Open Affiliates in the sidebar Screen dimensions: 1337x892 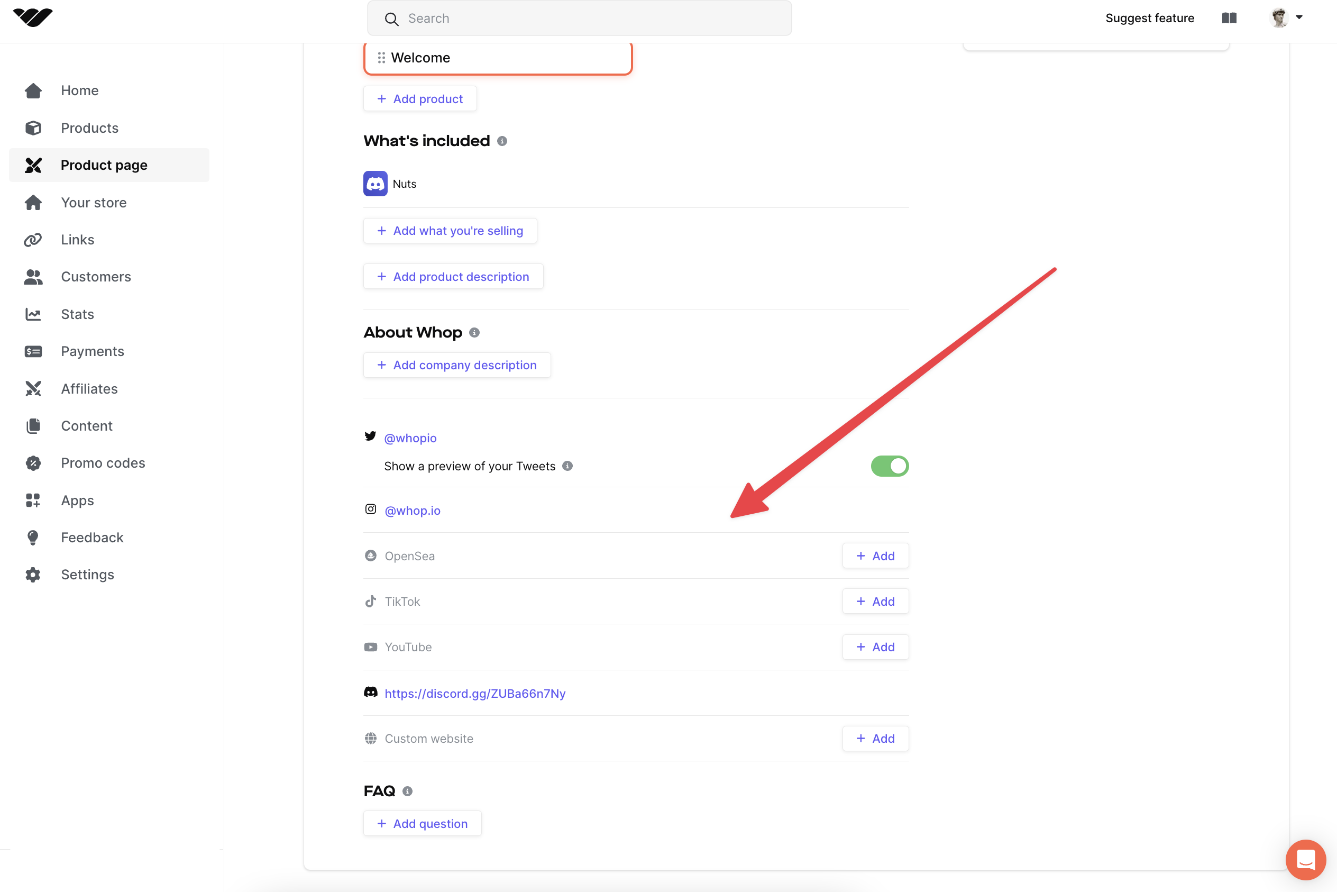[x=89, y=388]
